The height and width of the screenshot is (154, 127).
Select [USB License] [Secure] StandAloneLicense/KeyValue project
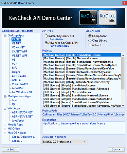[81, 102]
